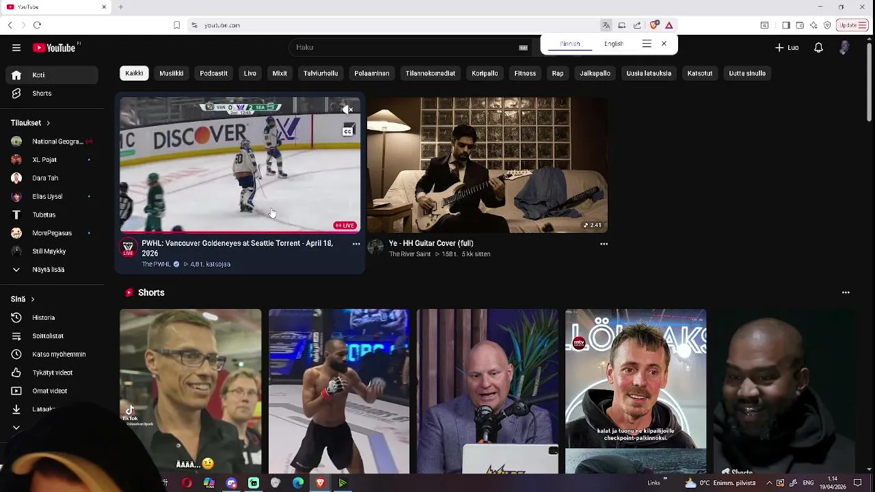Select the Uusia latauksia chip

649,73
